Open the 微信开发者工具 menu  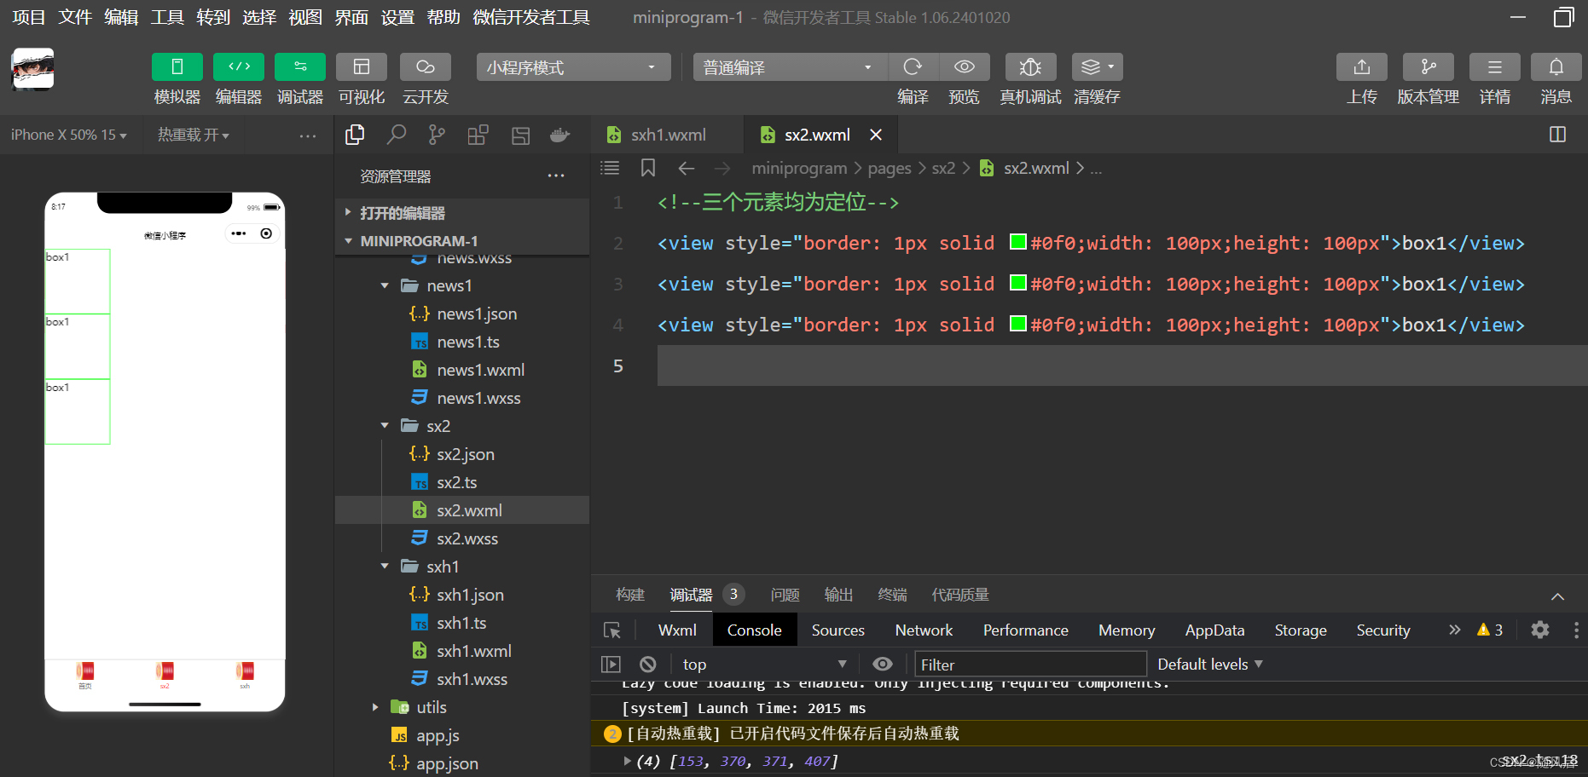531,17
